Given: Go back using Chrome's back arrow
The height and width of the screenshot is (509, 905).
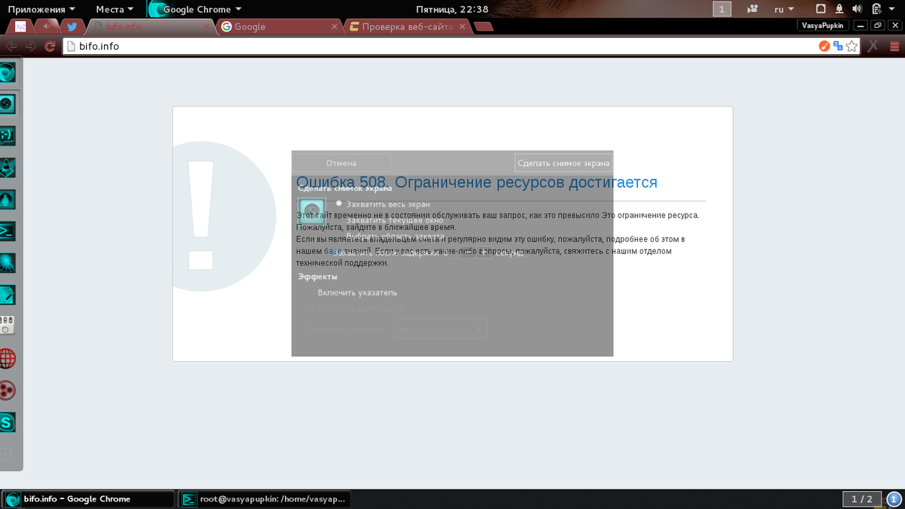Looking at the screenshot, I should click(12, 46).
